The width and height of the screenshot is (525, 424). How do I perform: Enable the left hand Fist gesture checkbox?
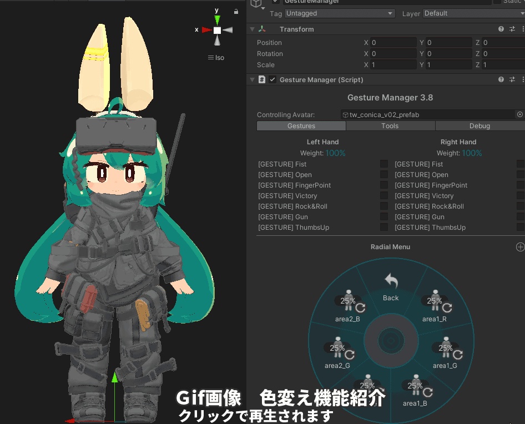click(x=384, y=164)
